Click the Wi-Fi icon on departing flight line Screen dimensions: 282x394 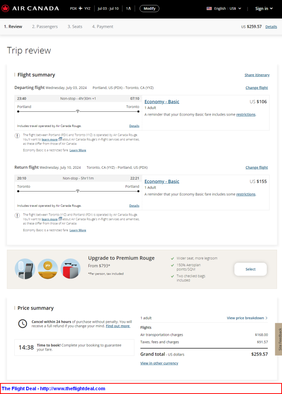pos(78,111)
